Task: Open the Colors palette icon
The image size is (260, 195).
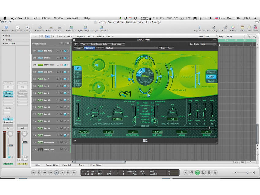Action: click(x=233, y=28)
